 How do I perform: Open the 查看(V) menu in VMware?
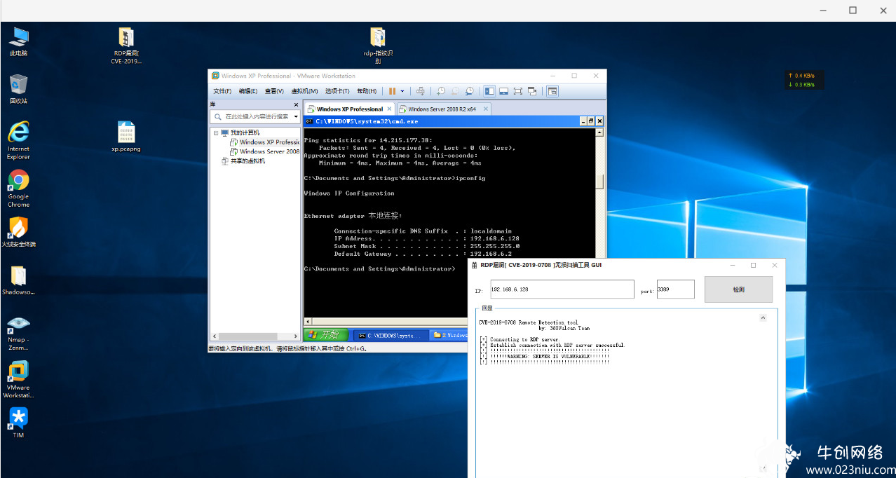click(274, 91)
